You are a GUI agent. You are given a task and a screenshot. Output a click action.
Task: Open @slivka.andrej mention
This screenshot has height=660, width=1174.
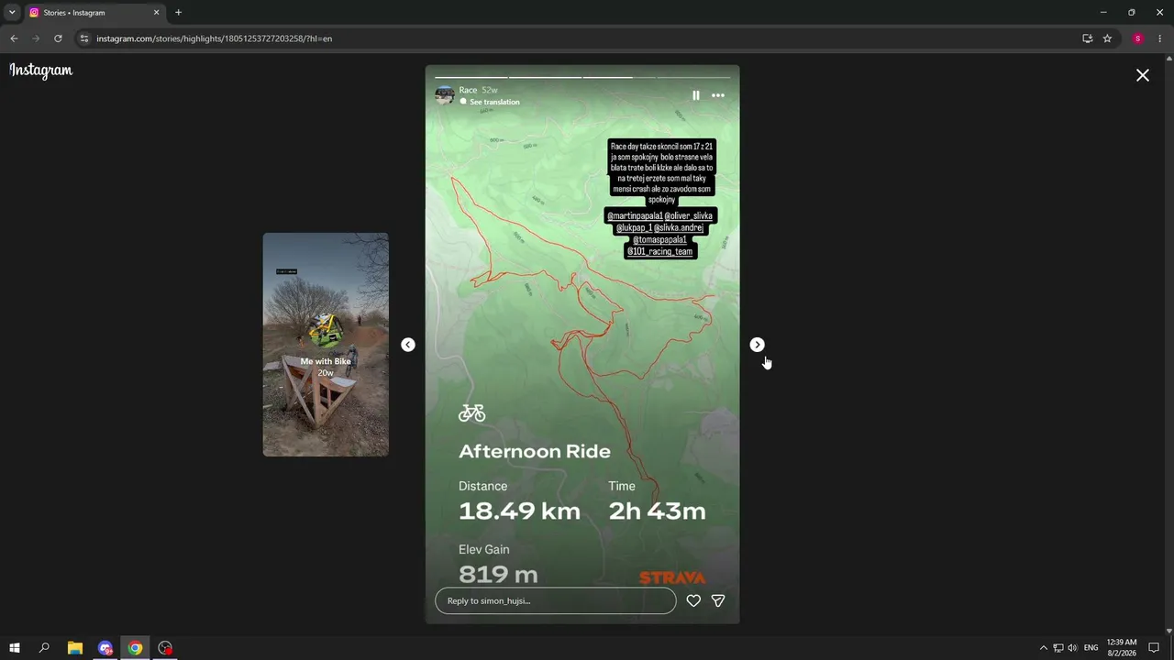[679, 227]
